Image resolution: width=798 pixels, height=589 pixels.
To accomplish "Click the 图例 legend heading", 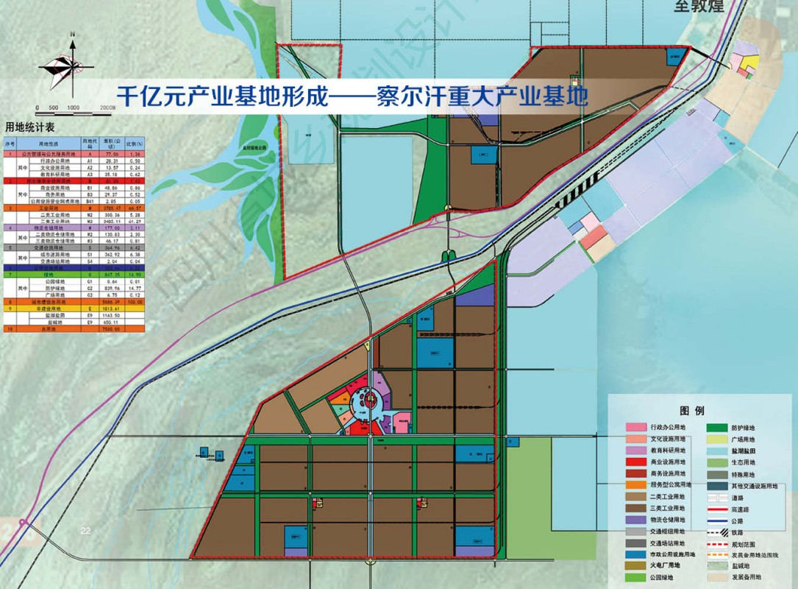I will [693, 411].
